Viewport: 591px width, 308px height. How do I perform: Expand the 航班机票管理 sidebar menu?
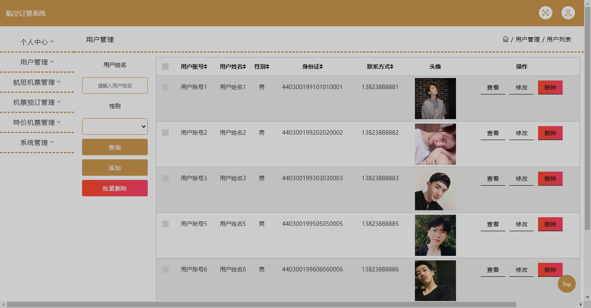point(37,82)
